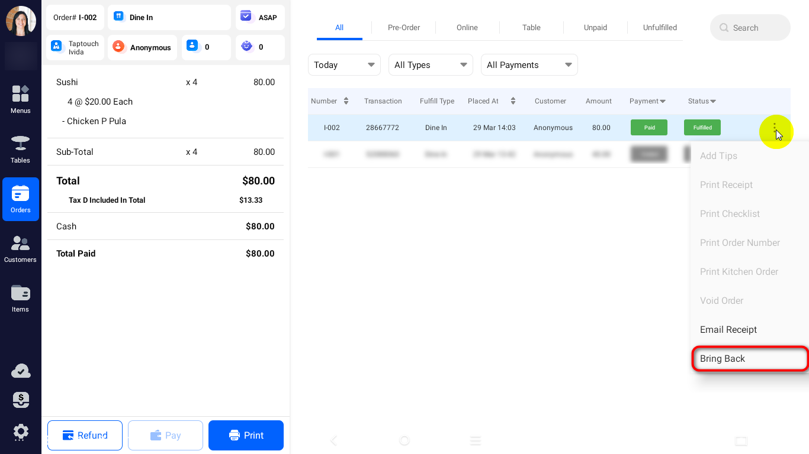Viewport: 809px width, 454px height.
Task: Open the All Payments filter dropdown
Action: click(x=529, y=65)
